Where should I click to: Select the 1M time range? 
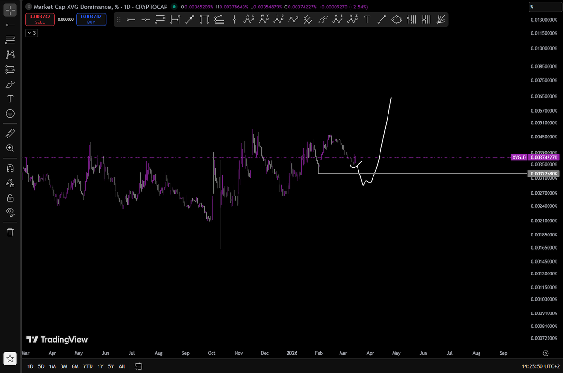pos(53,366)
